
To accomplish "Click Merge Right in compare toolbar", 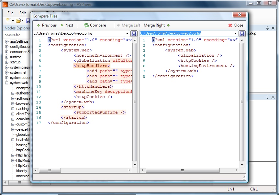I will (157, 25).
